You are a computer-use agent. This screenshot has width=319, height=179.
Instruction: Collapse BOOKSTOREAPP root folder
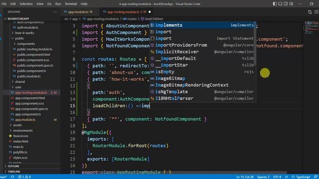coord(18,18)
